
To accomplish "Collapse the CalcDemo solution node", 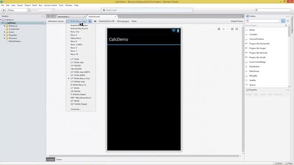I will coord(1,20).
